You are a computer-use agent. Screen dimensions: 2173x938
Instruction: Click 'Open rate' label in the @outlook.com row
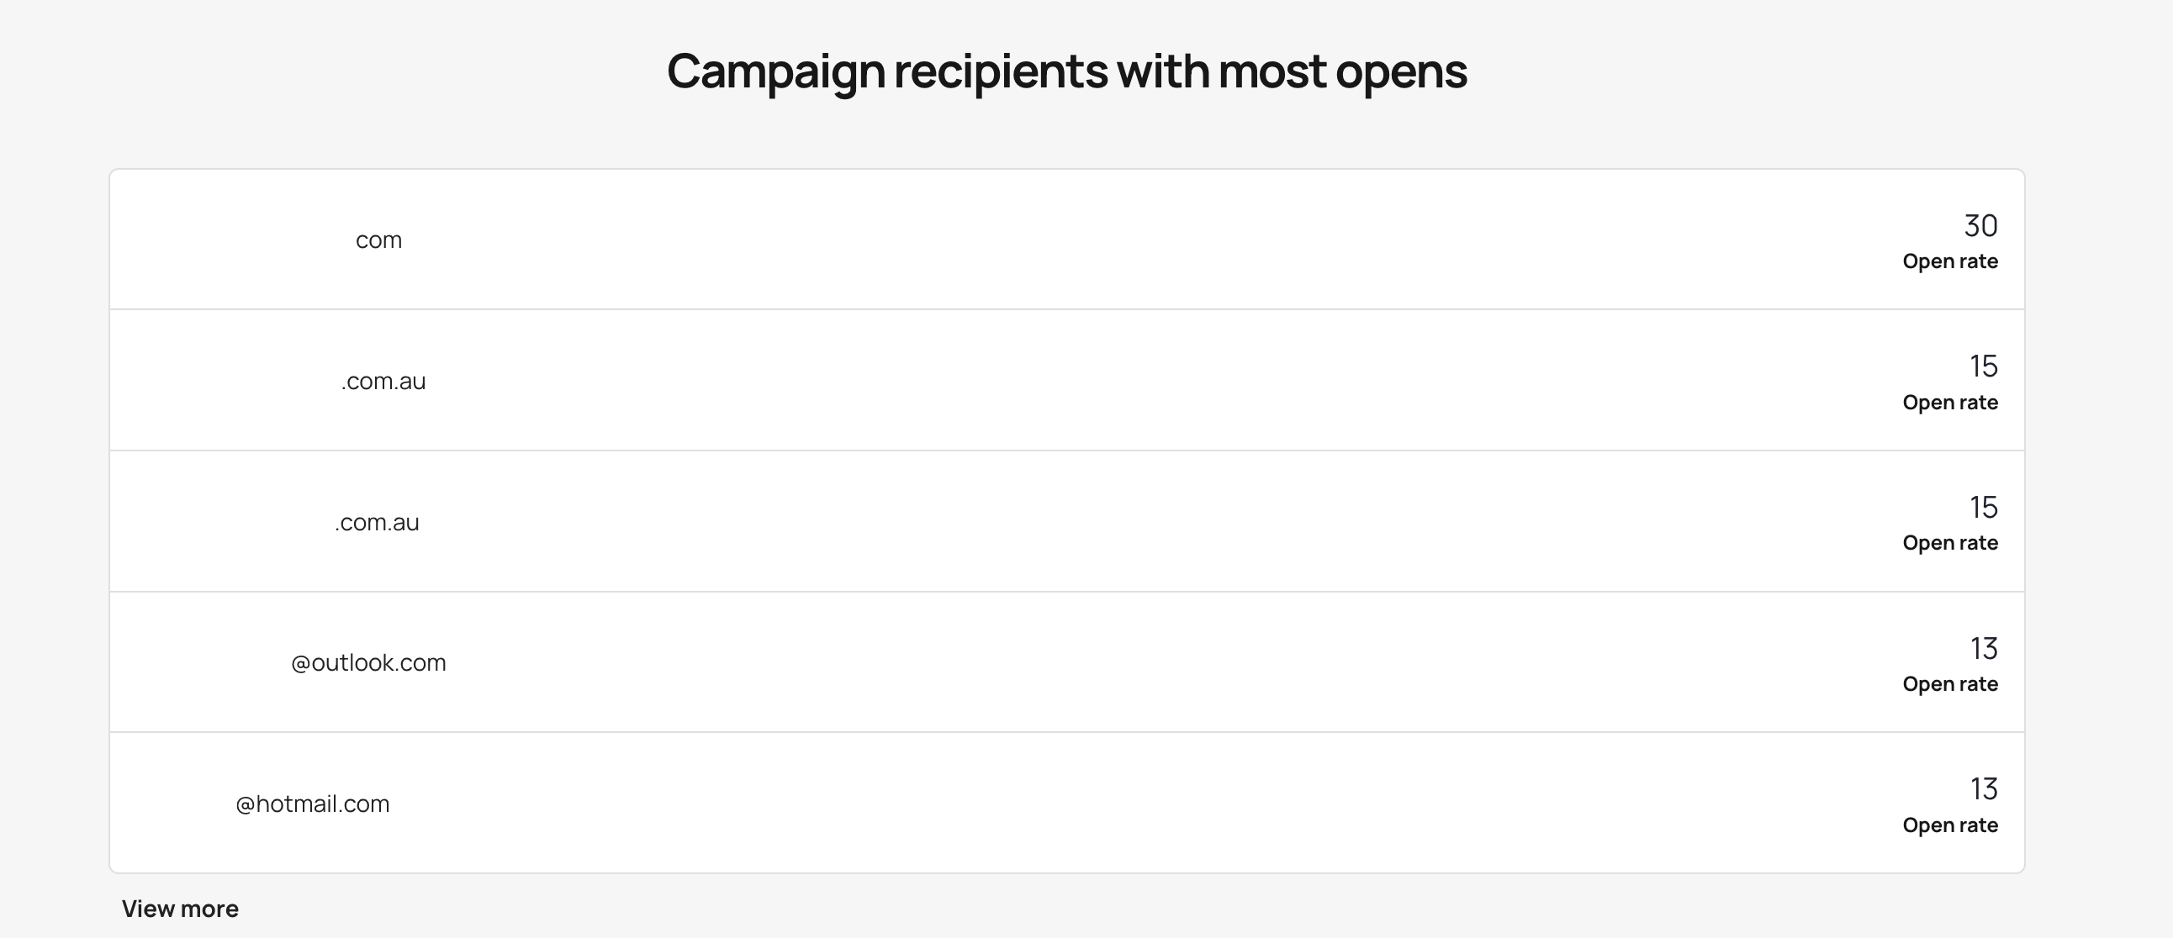tap(1949, 684)
